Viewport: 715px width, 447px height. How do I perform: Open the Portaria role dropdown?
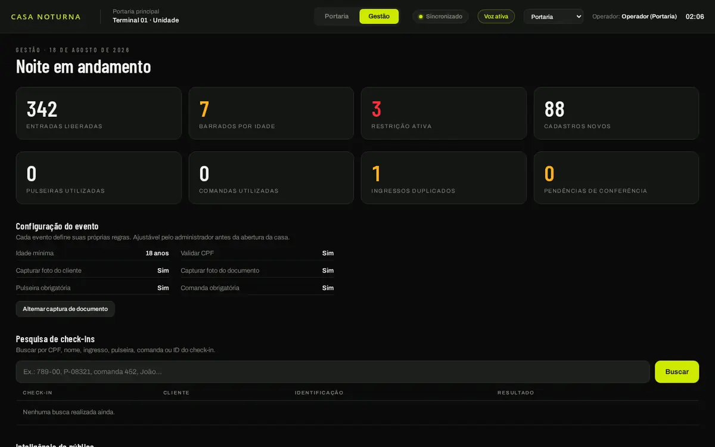pyautogui.click(x=554, y=17)
